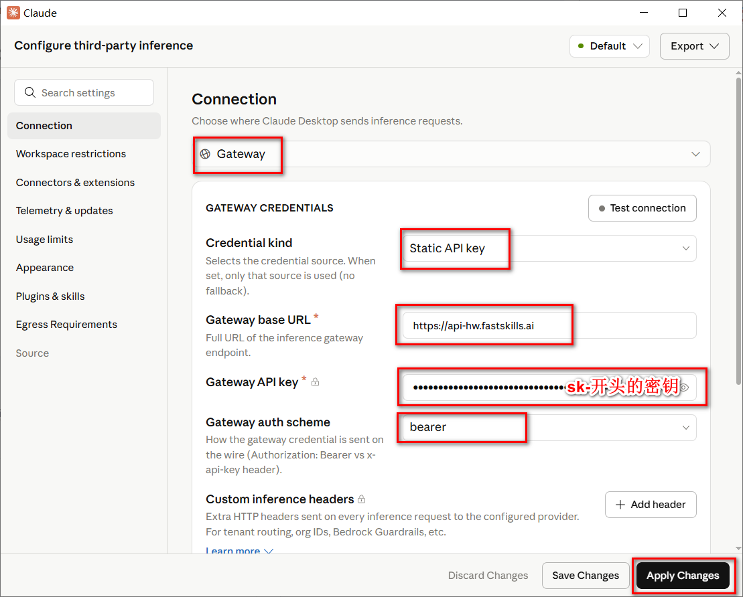Click the 'Custom inference headers' label
The height and width of the screenshot is (597, 743).
coord(279,499)
